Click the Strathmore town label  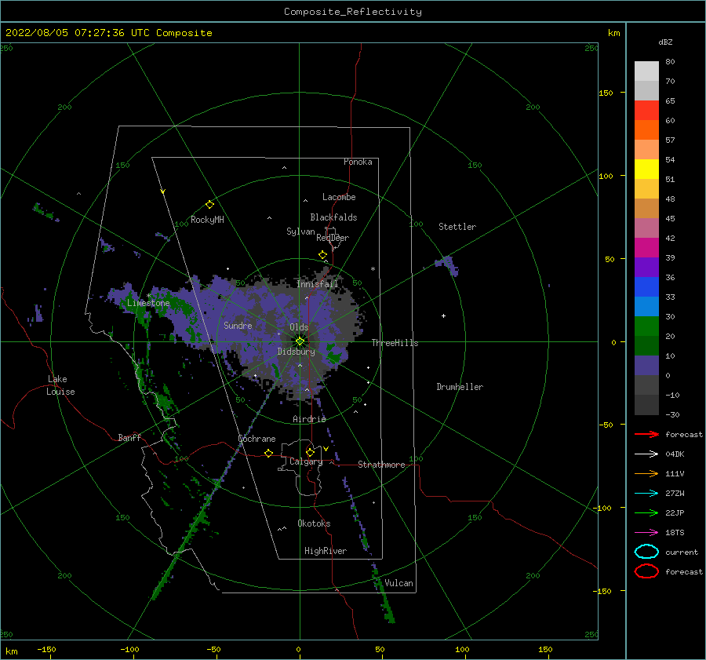click(382, 465)
